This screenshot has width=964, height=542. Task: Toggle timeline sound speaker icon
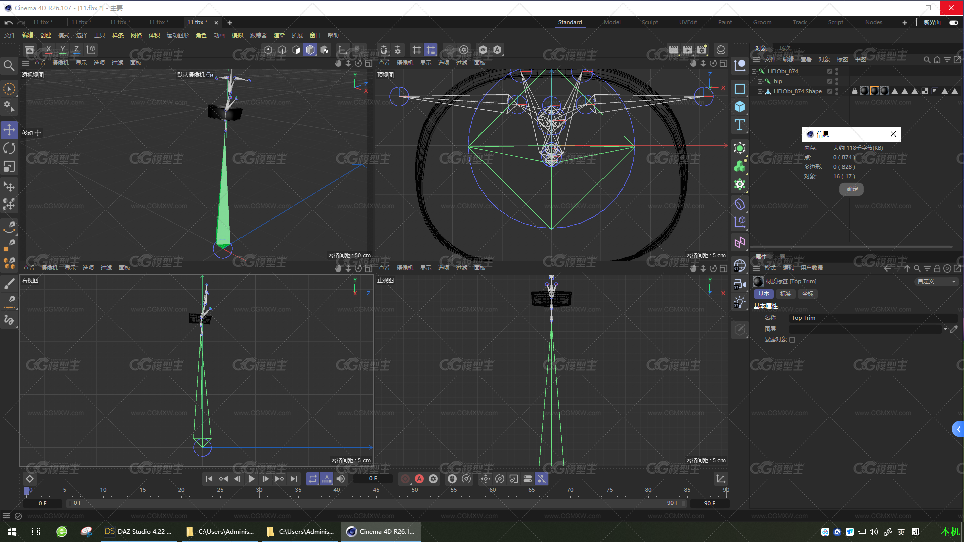tap(341, 479)
